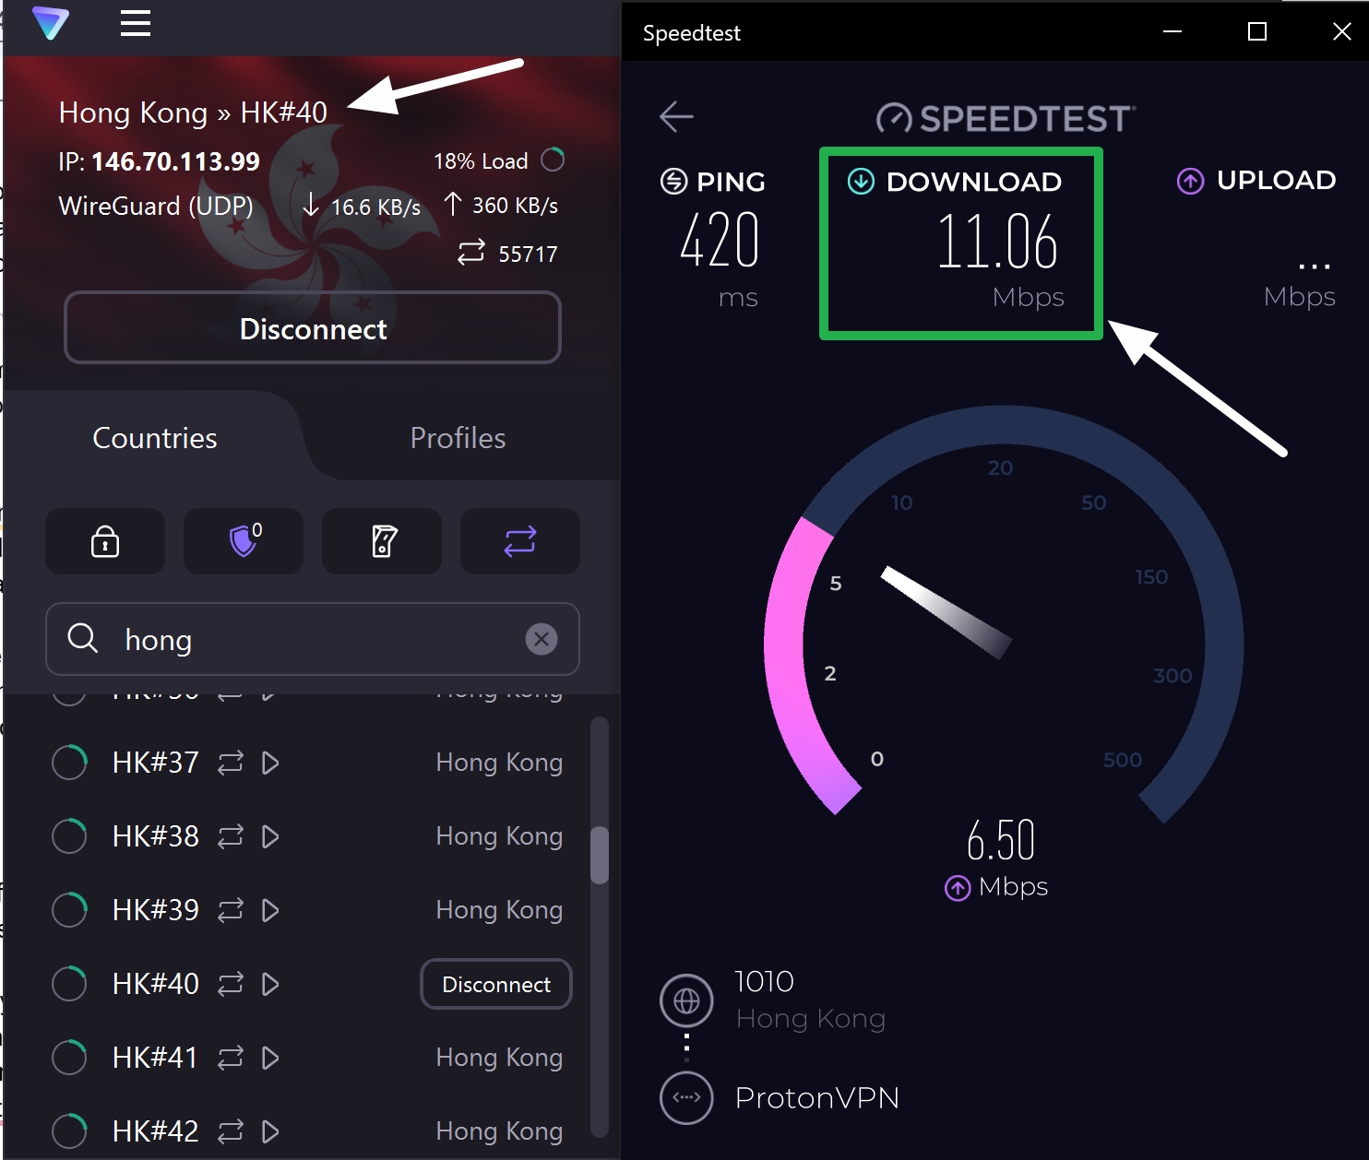Viewport: 1369px width, 1160px height.
Task: Minimize the Speedtest window
Action: 1173,31
